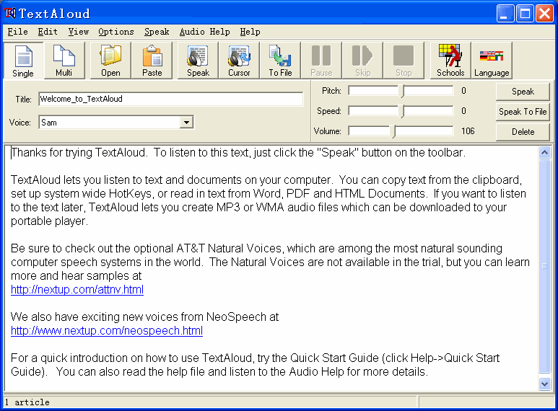Click text 'We also have exciting new voices'
Image resolution: width=558 pixels, height=411 pixels.
(95, 317)
